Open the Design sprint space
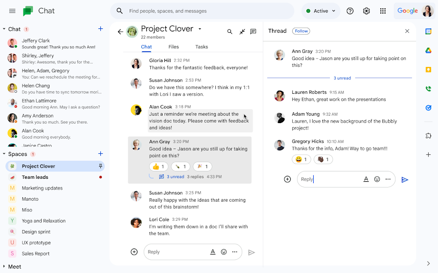 55,231
